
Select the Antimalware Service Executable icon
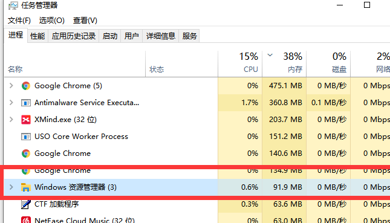point(26,103)
